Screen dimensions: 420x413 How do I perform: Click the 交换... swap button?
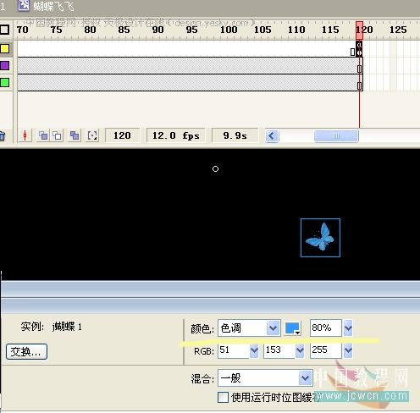(x=26, y=351)
